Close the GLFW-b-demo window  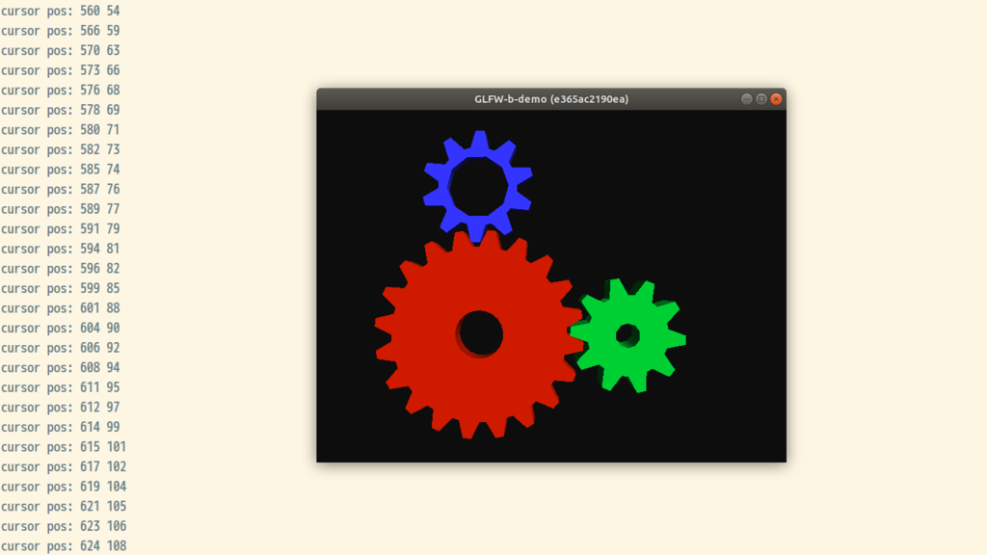pos(776,99)
